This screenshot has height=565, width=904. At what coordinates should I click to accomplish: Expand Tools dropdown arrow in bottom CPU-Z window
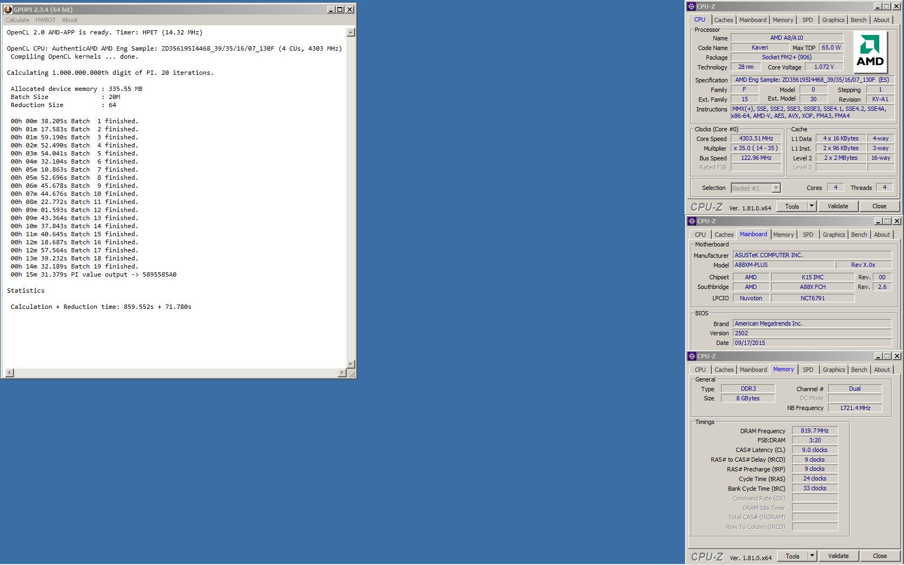[x=812, y=556]
